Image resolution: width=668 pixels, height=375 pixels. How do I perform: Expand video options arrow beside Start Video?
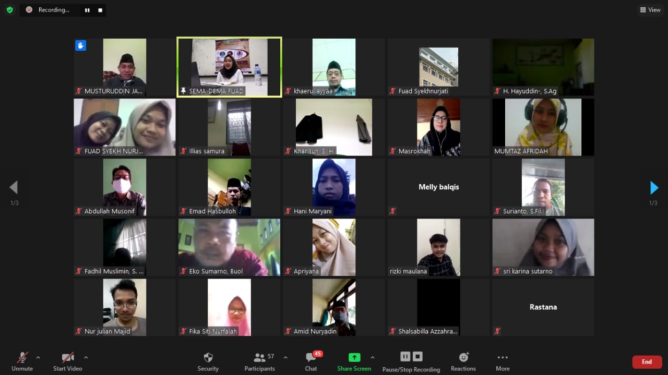click(86, 358)
